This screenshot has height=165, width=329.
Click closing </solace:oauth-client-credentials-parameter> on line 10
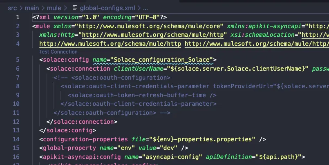pyautogui.click(x=139, y=104)
